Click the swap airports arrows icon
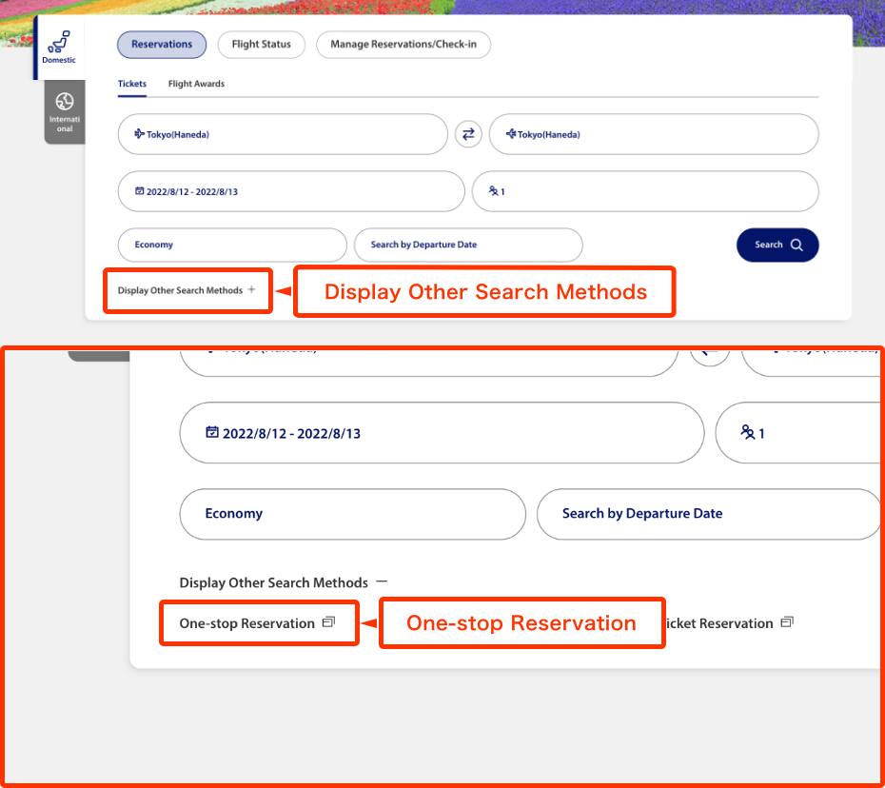 [467, 134]
